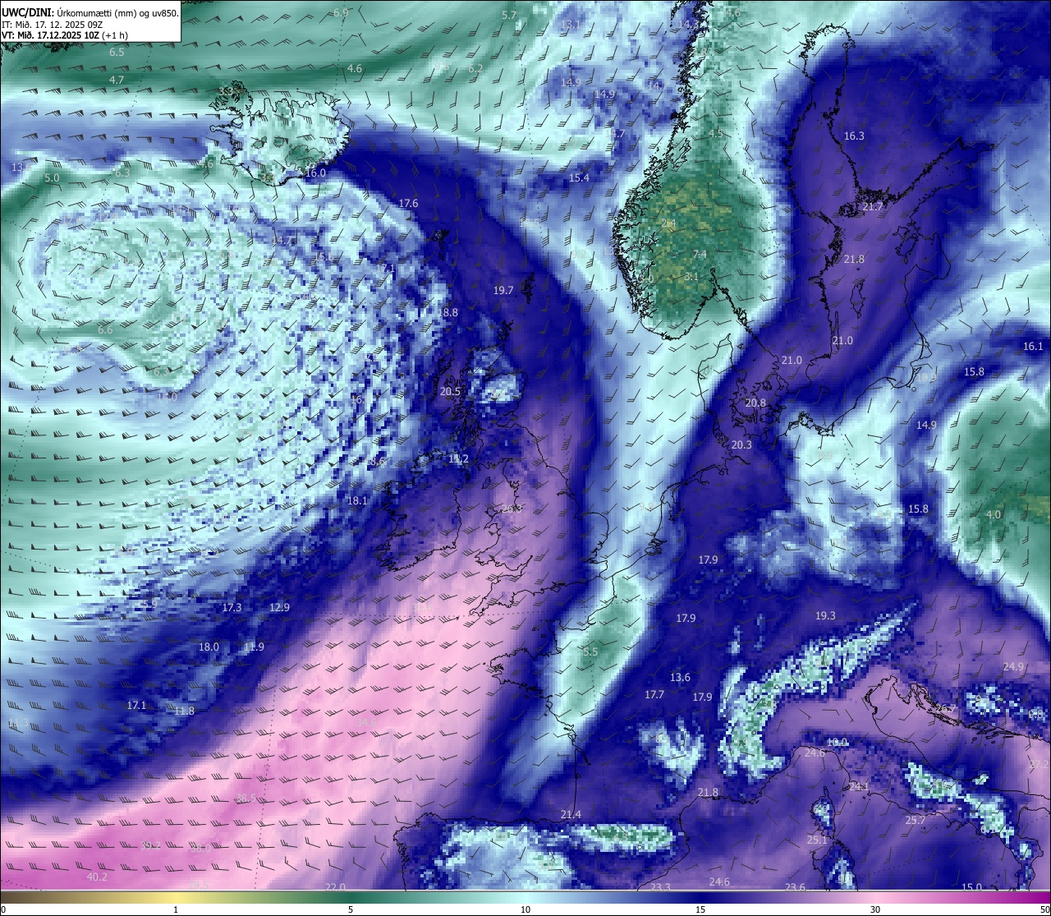The height and width of the screenshot is (916, 1051).
Task: Click the 'VT: Mið. 17.12.2025 10Z (+1 h)' line
Action: [x=65, y=35]
